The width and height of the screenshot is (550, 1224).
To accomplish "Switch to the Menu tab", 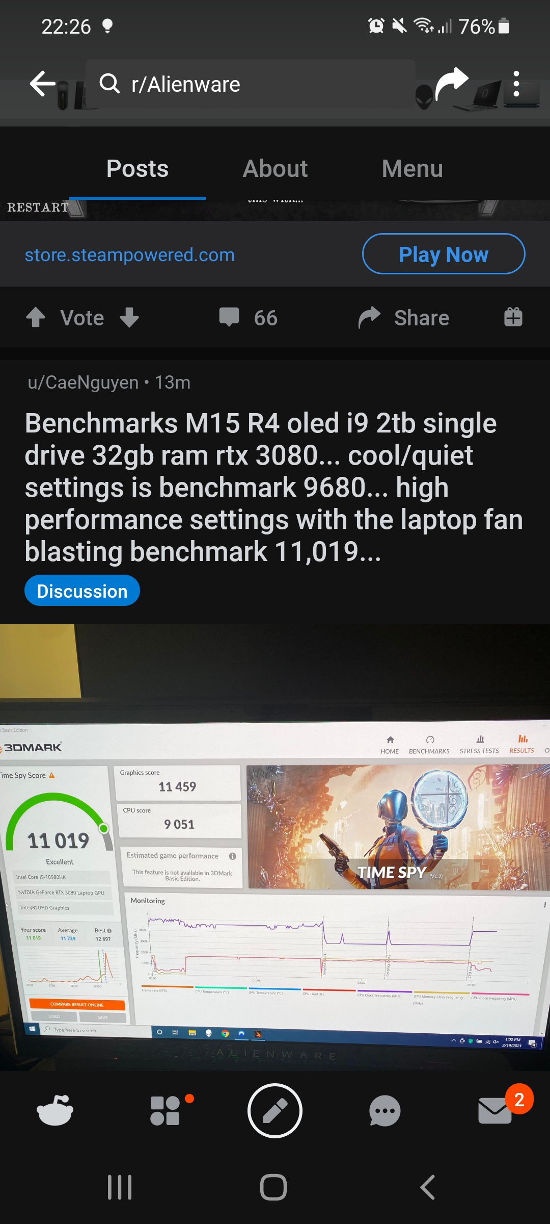I will point(413,169).
